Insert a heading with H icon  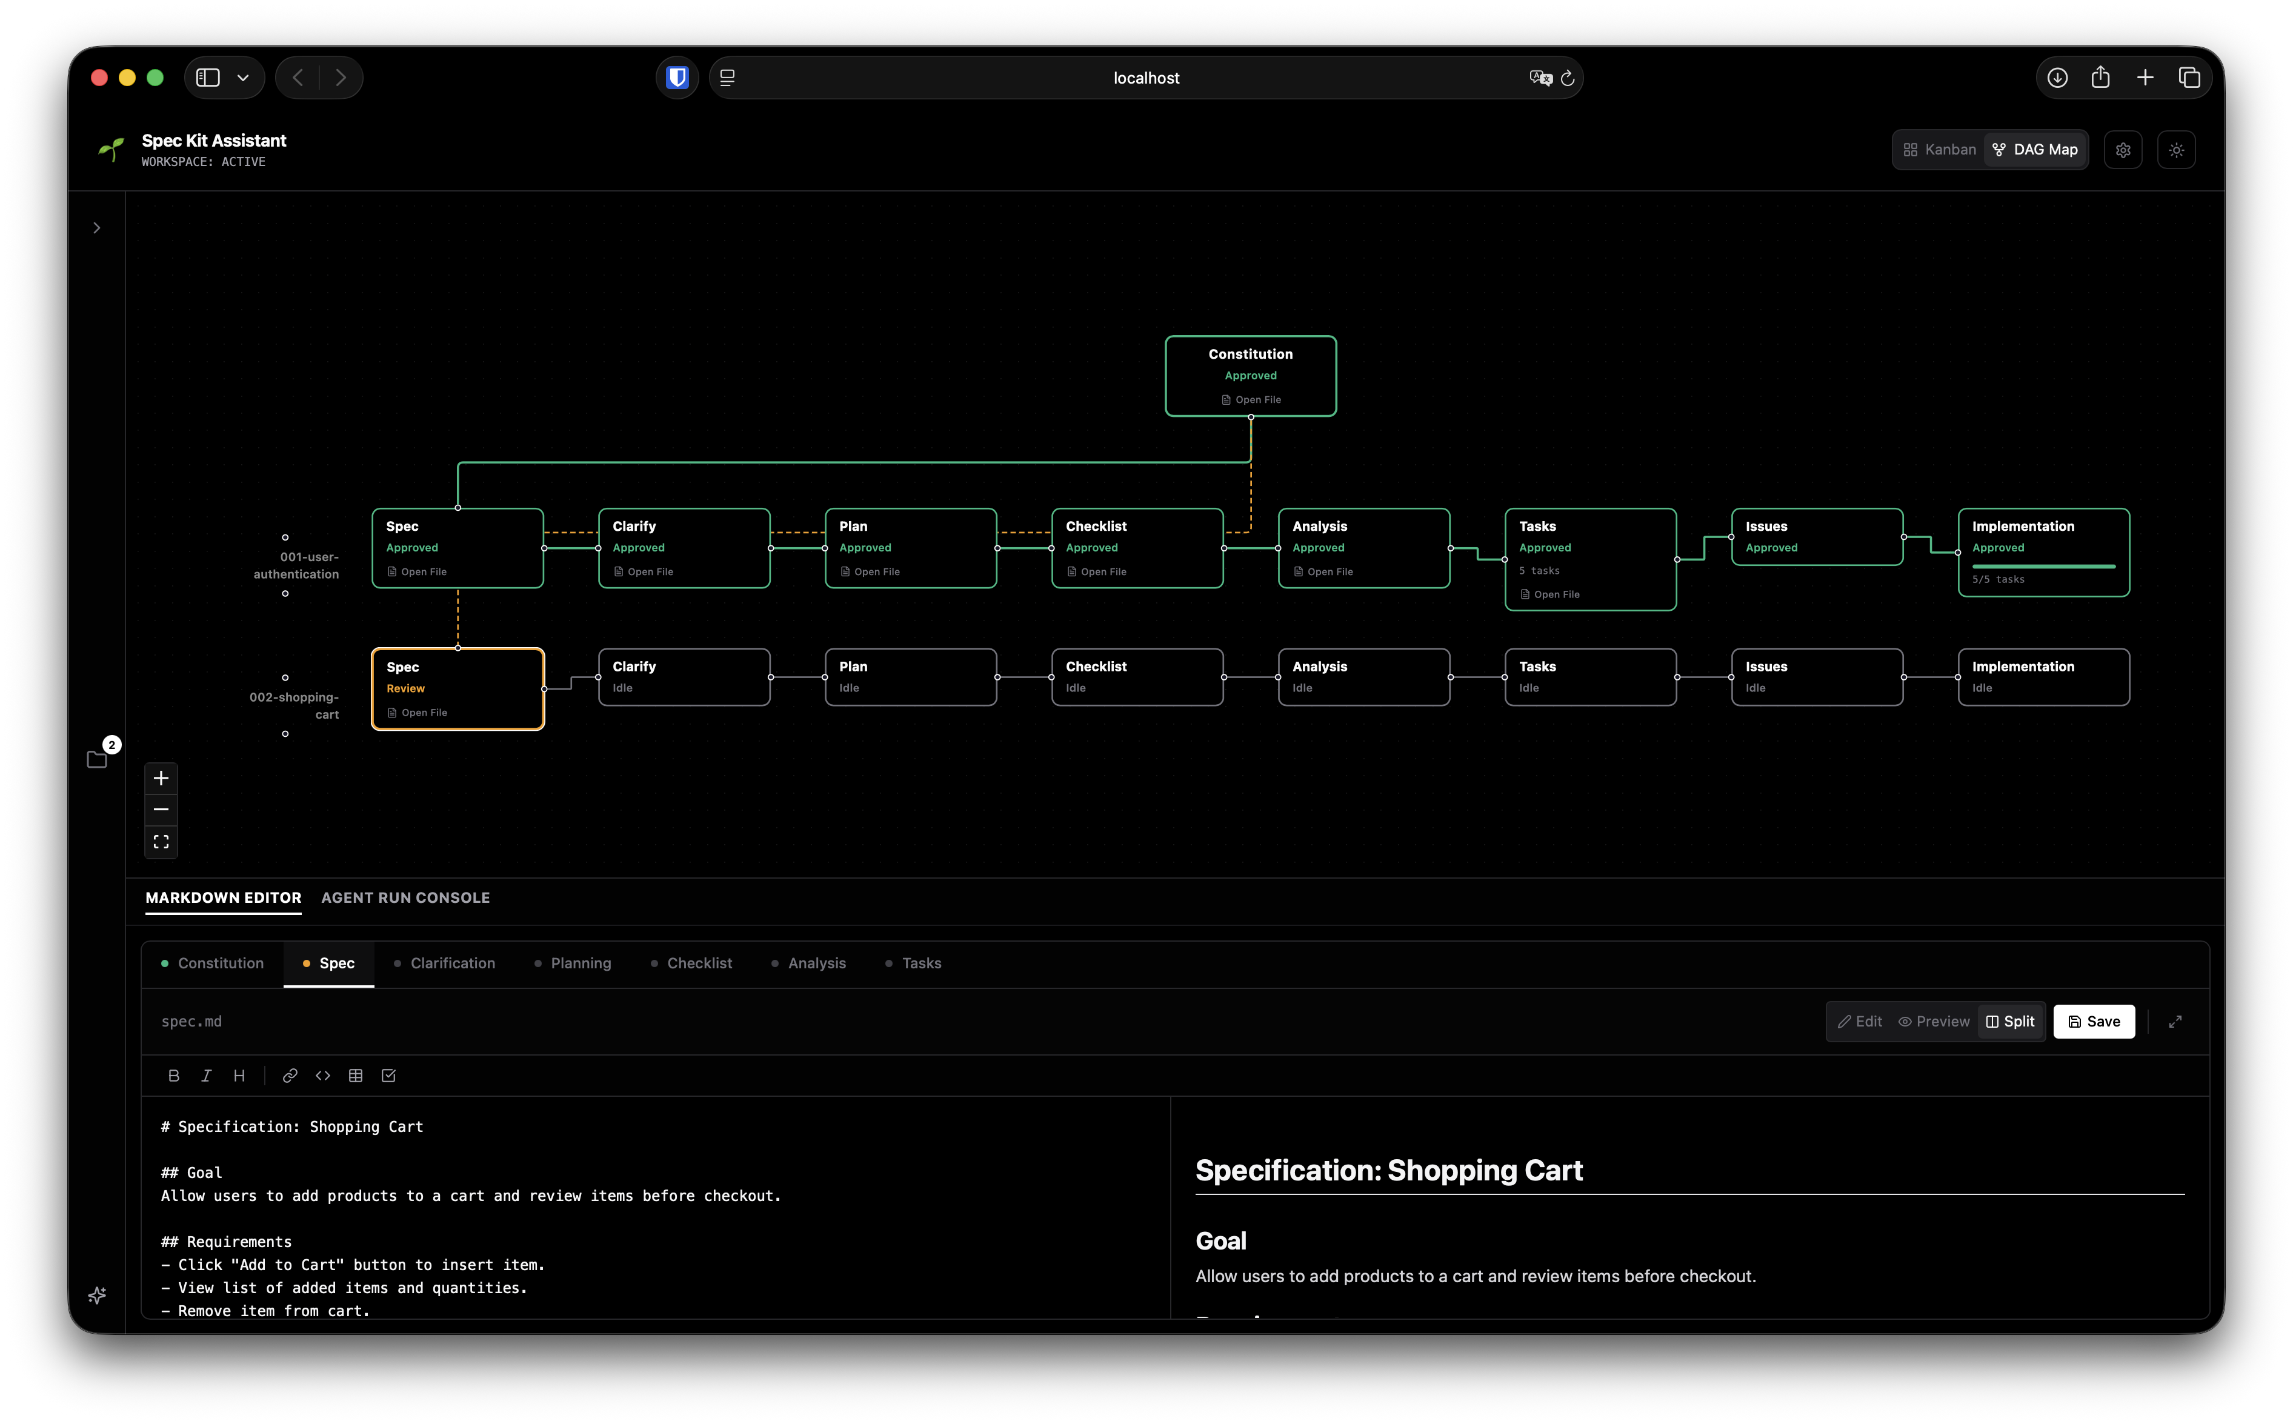[x=239, y=1076]
